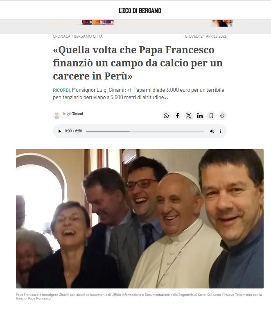Go to Cronaca section
Screen dimensions: 271x311
pyautogui.click(x=61, y=36)
